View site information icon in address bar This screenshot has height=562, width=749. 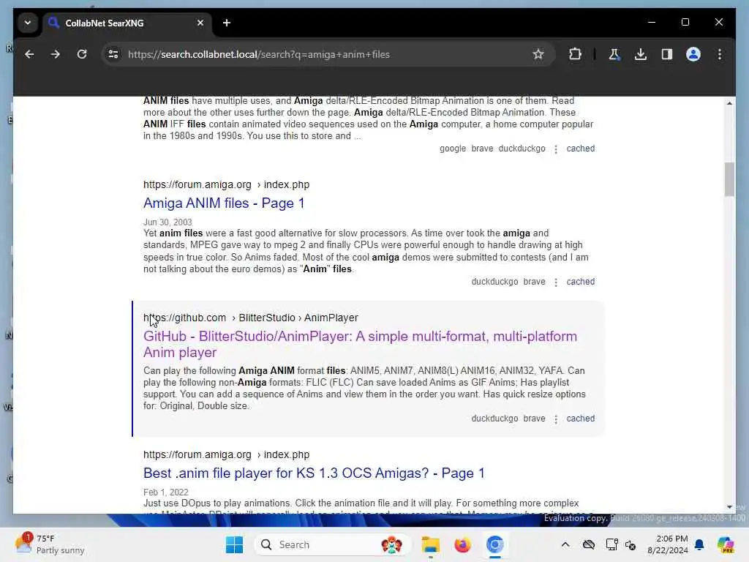[x=113, y=54]
